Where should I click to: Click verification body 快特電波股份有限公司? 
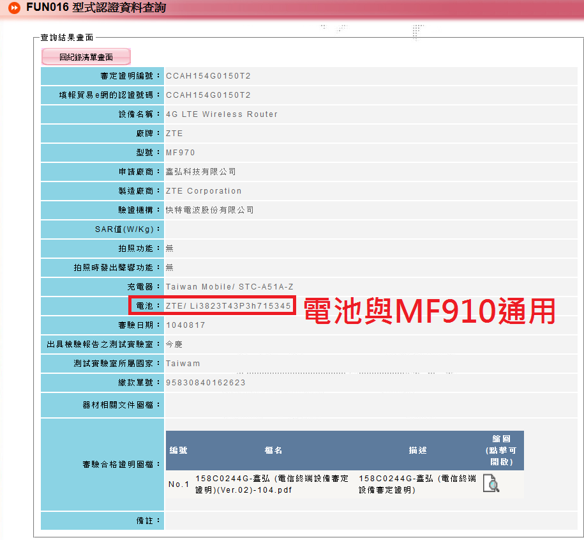[x=210, y=210]
